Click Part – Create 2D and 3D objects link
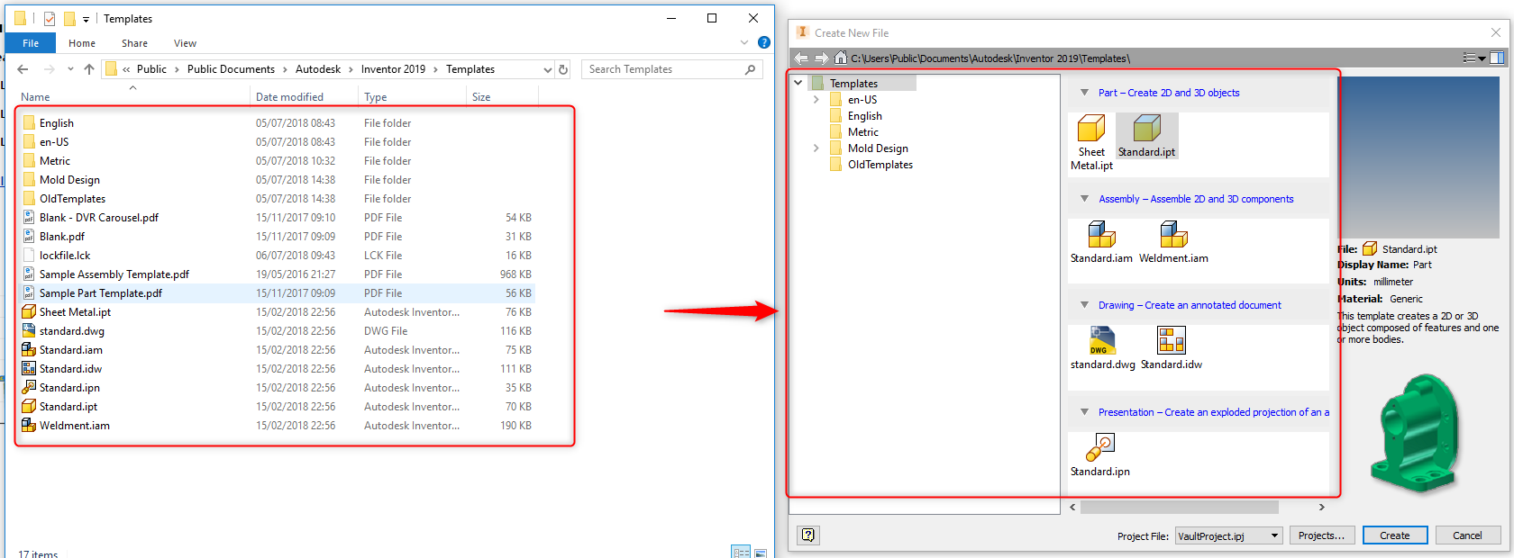 point(1169,93)
